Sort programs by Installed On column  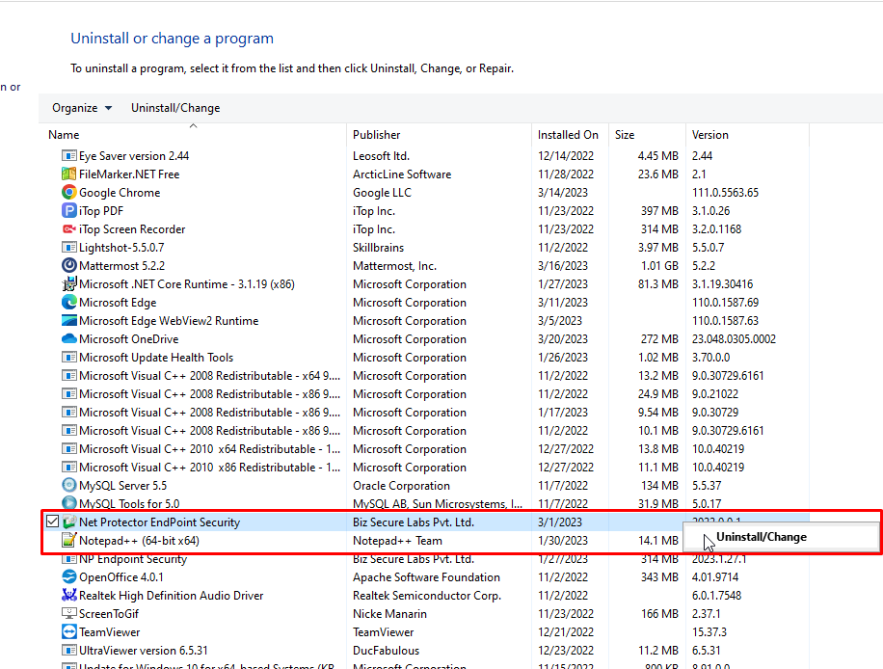568,135
